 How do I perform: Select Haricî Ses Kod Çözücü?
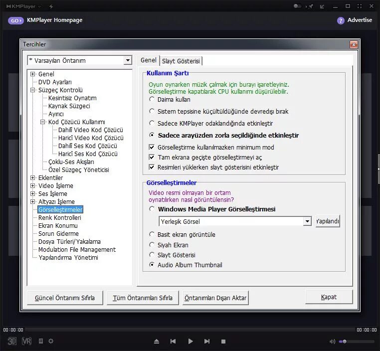pyautogui.click(x=88, y=154)
